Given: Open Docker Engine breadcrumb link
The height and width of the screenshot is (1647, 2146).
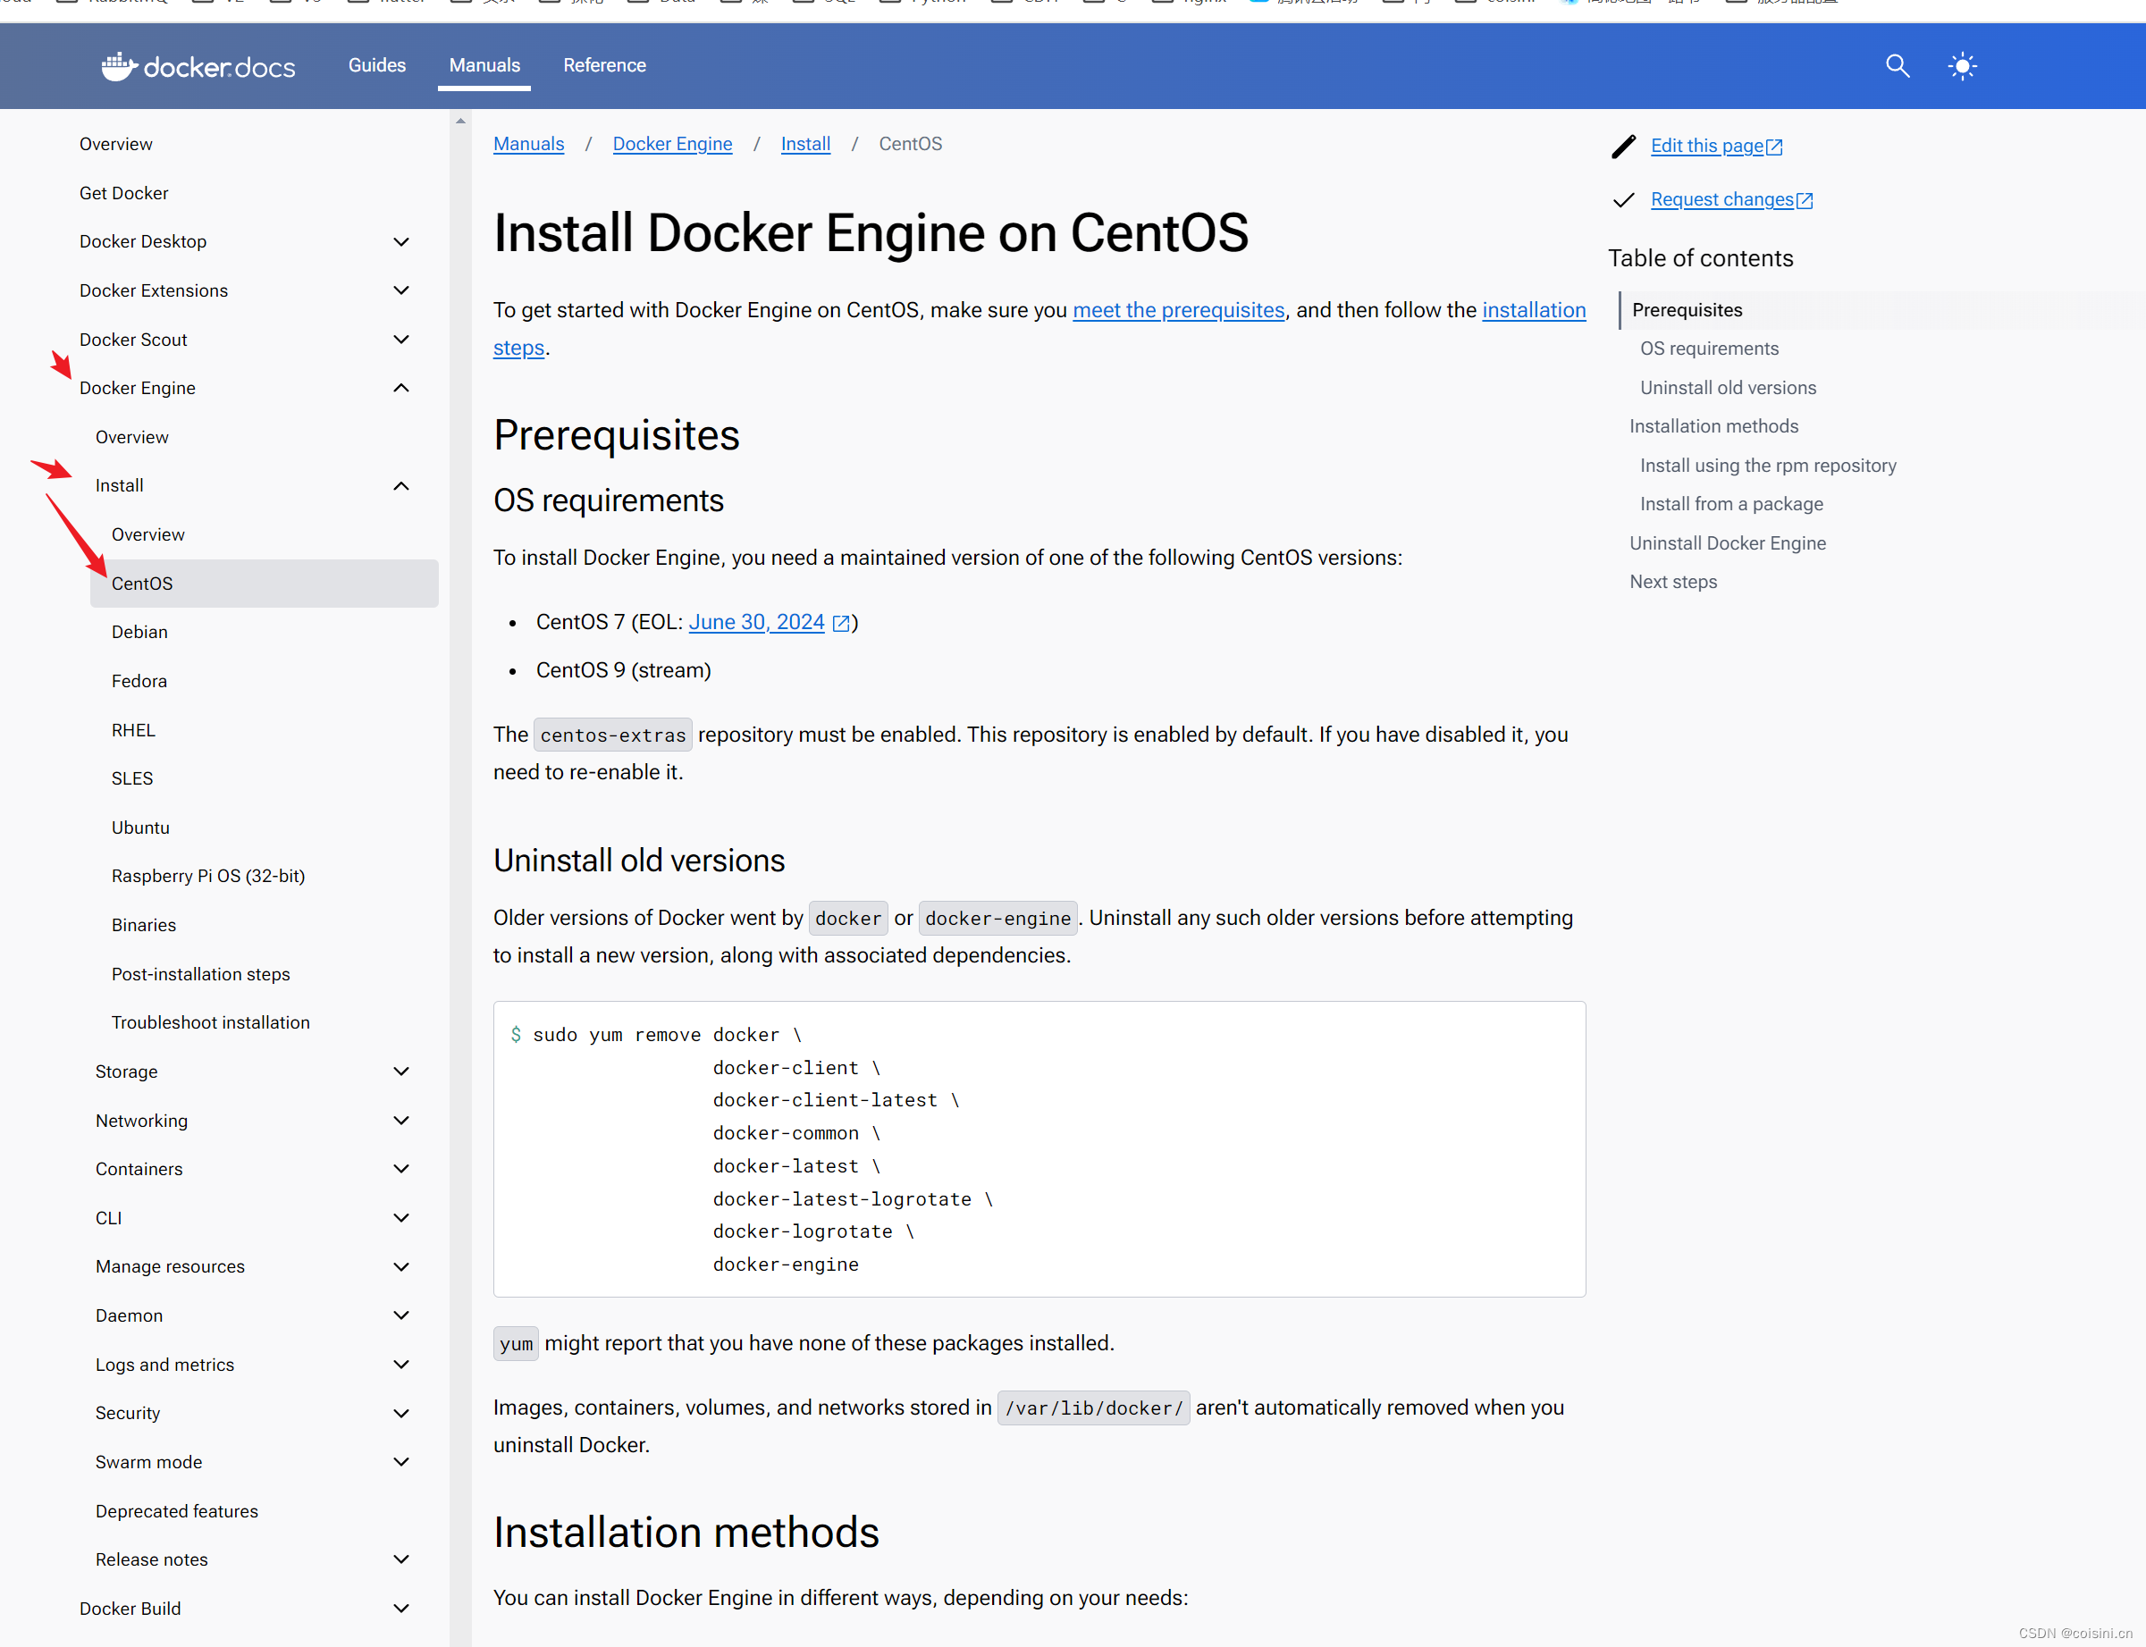Looking at the screenshot, I should click(672, 144).
